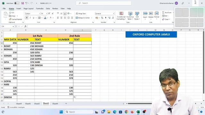Screen dimensions: 205x115
Task: Click the Fill Color paint bucket
Action: coord(45,18)
